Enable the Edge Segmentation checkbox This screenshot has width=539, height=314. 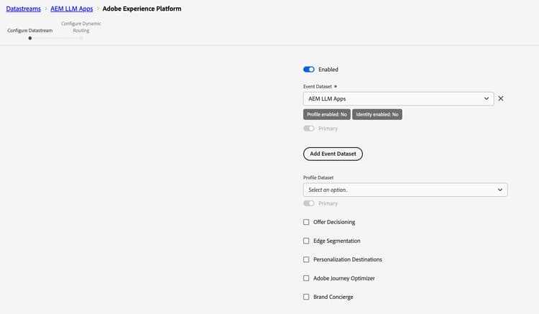coord(306,241)
